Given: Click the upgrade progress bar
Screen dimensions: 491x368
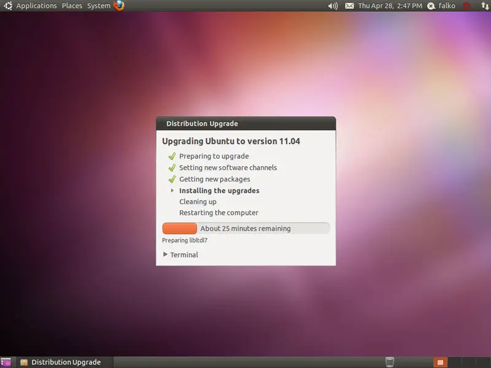Looking at the screenshot, I should (x=246, y=228).
